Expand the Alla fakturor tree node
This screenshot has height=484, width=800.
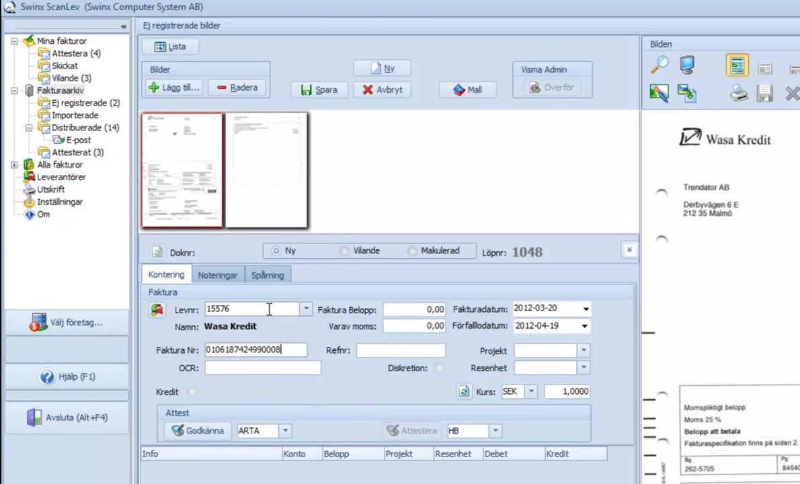tap(14, 165)
